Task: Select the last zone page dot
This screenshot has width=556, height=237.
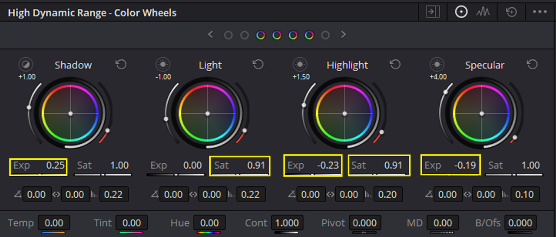Action: coord(325,35)
